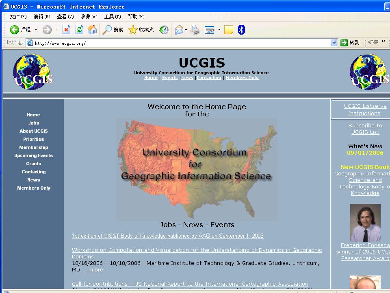Open Home in the left sidebar
Image resolution: width=390 pixels, height=293 pixels.
click(33, 115)
